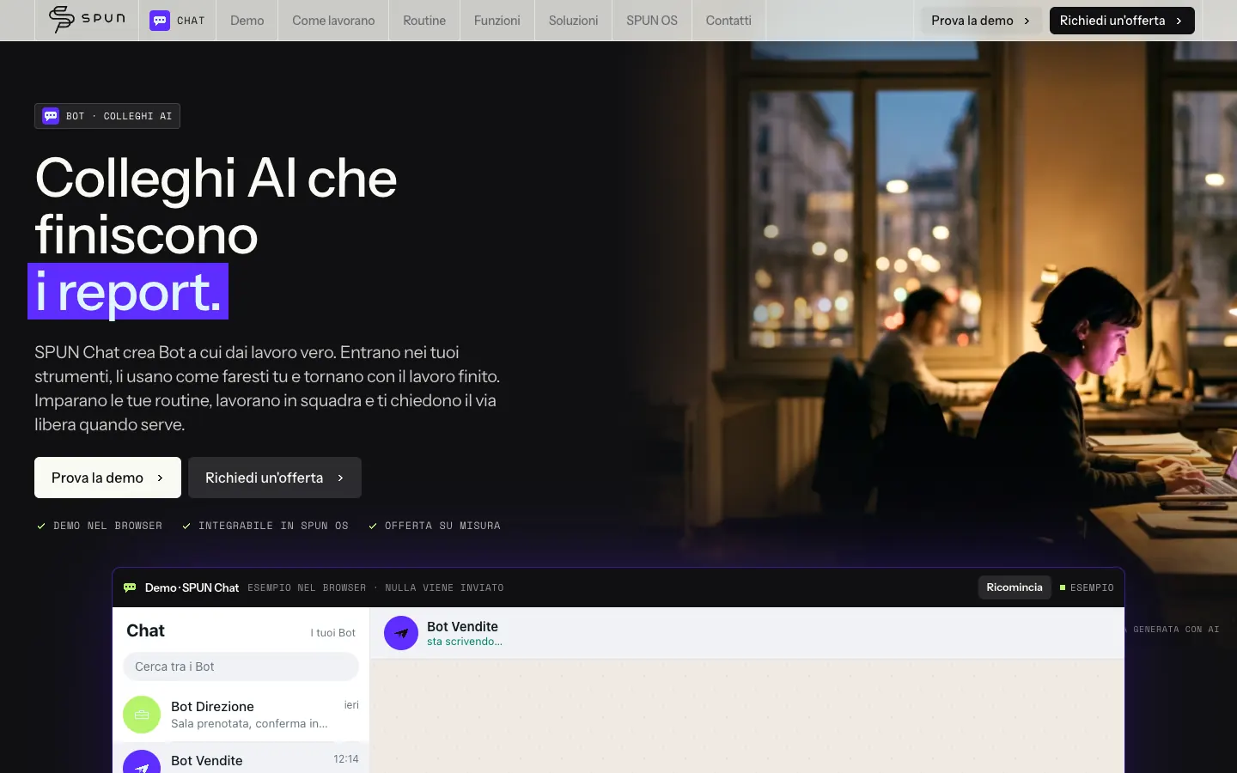Open the SPUN OS nav link
The image size is (1237, 773).
click(x=652, y=21)
